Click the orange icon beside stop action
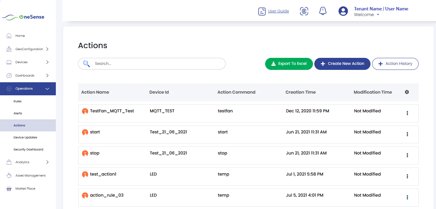The width and height of the screenshot is (436, 209). (x=85, y=153)
